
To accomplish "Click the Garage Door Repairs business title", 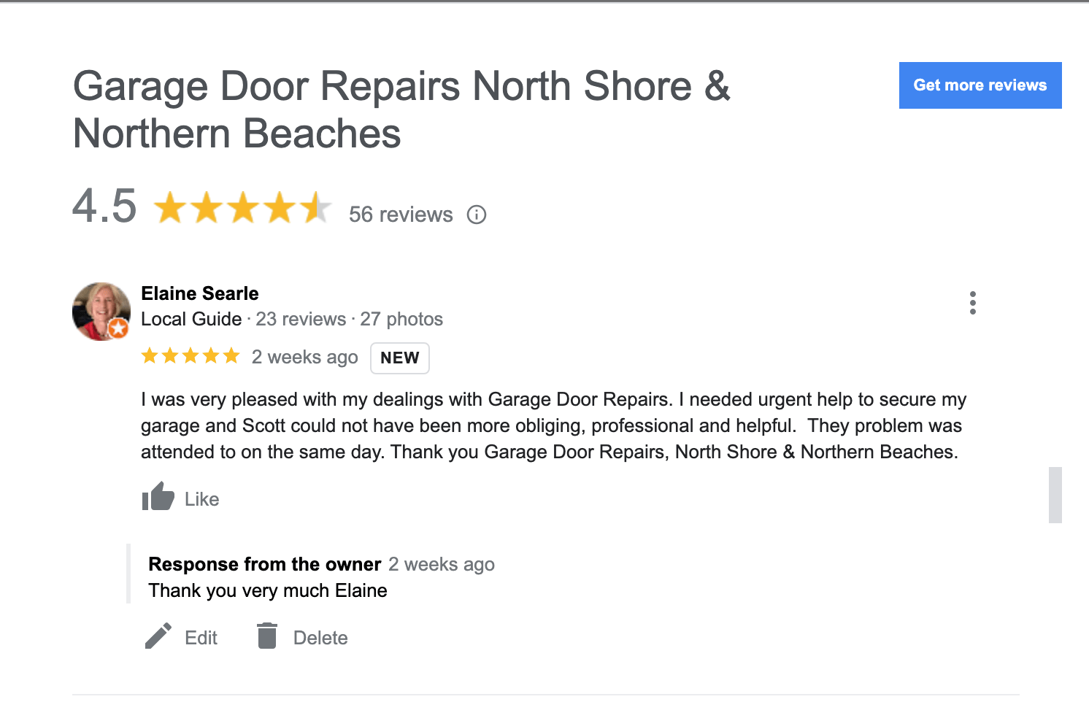I will pos(401,109).
